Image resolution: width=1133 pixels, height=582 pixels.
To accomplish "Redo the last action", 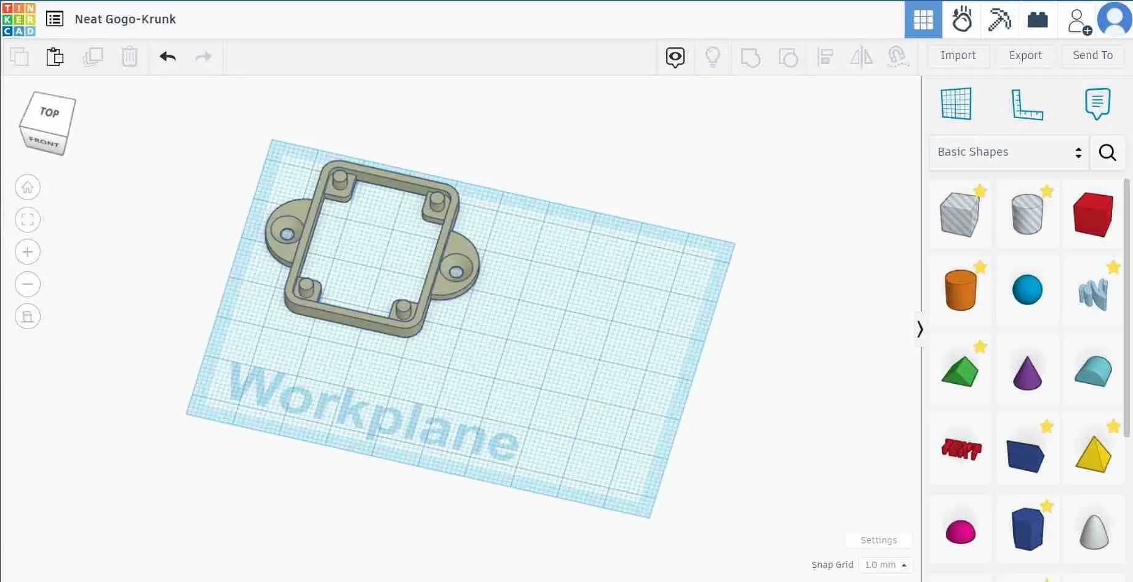I will 203,57.
